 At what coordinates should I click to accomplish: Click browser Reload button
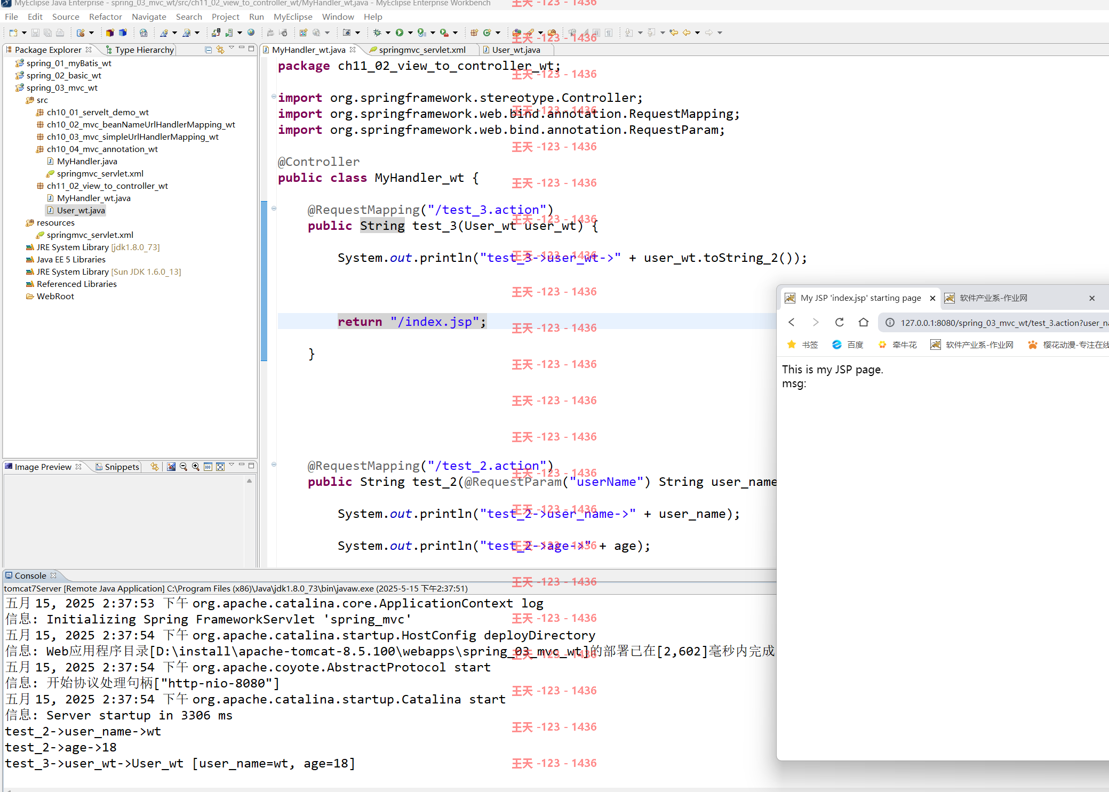839,322
